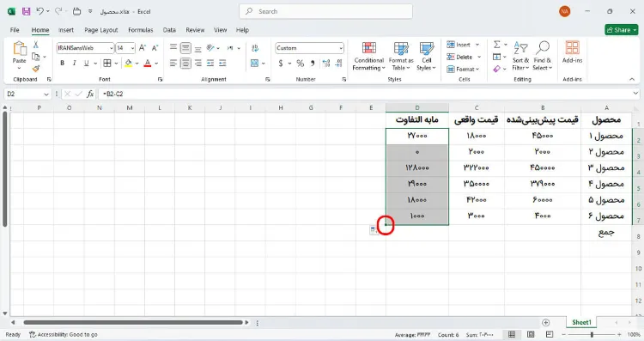Click the Font Color red swatch

[148, 63]
